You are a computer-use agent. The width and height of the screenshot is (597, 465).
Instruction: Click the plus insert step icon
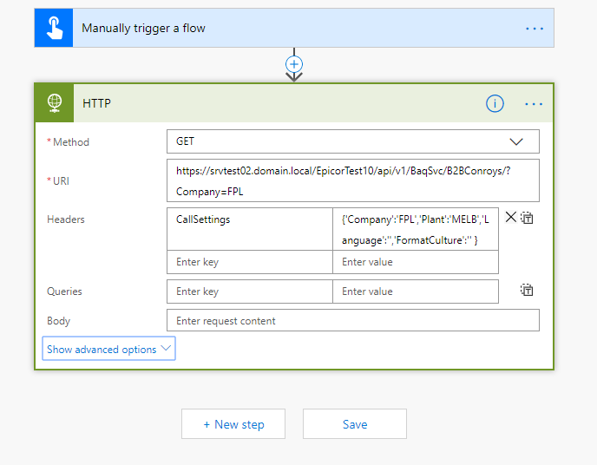(x=294, y=64)
